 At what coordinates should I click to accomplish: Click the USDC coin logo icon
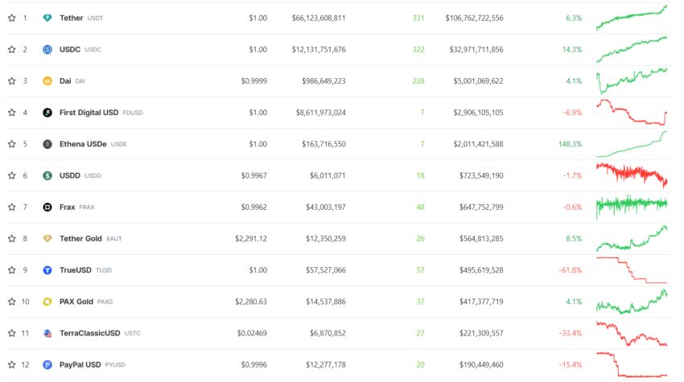47,49
